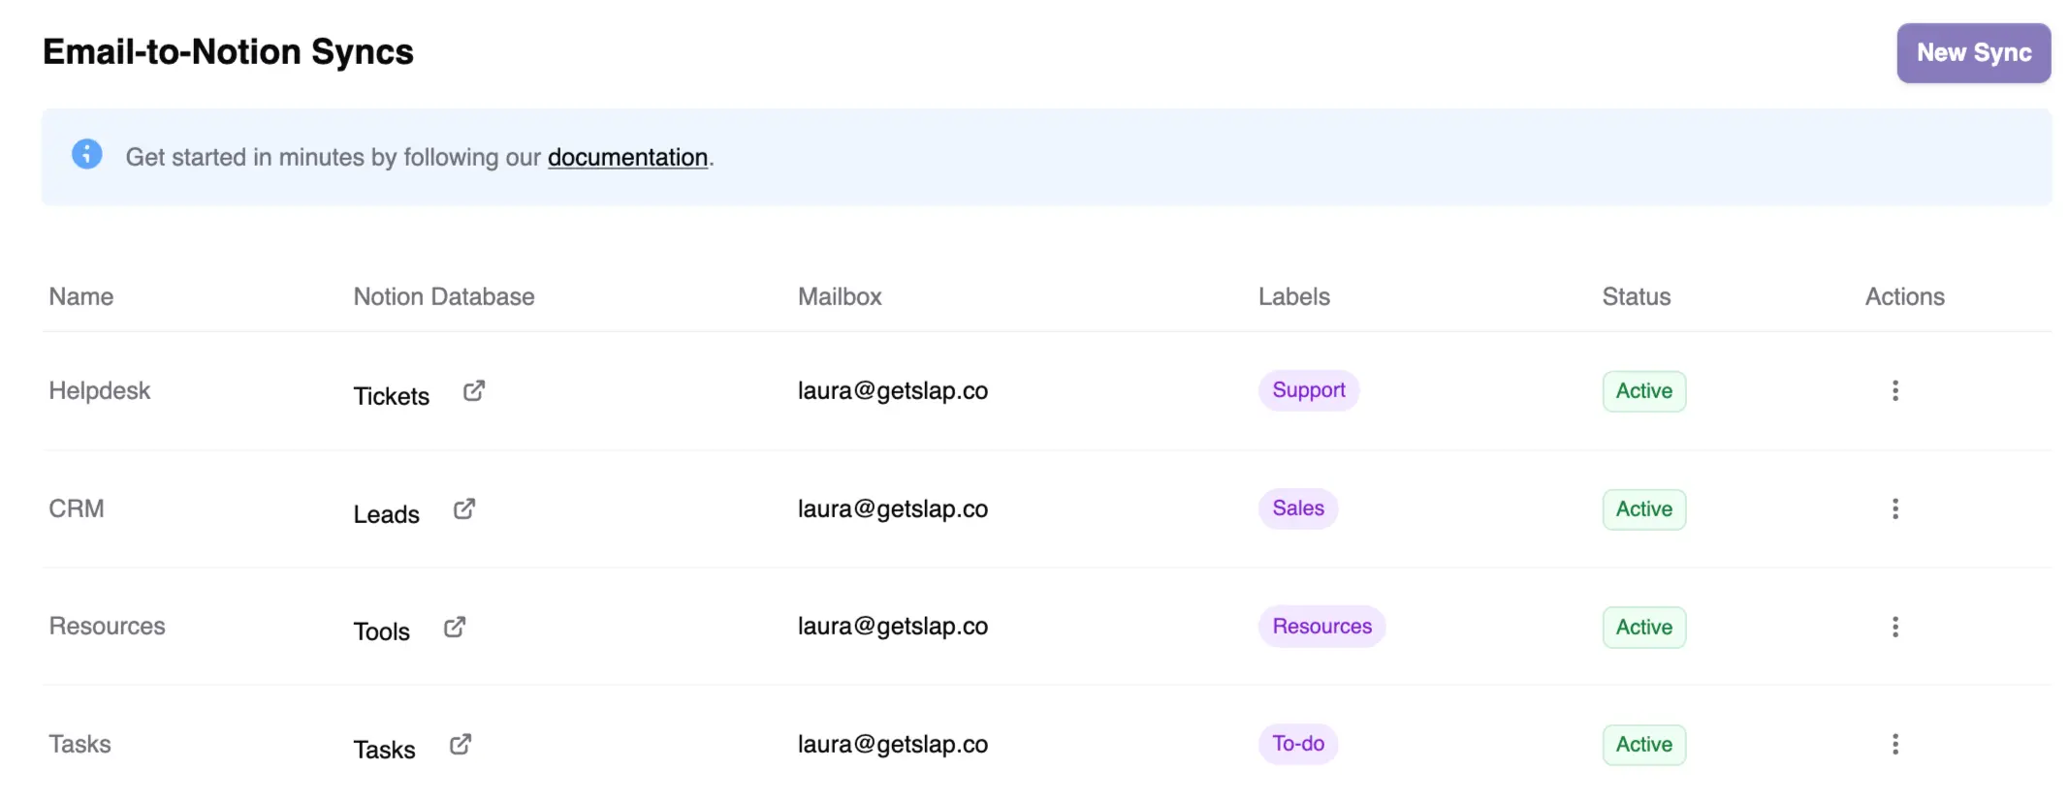
Task: Open Leads database external link icon
Action: coord(463,509)
